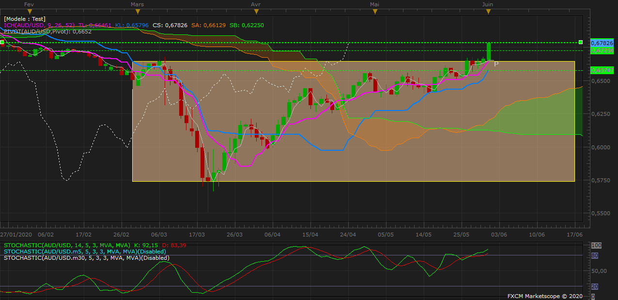Click the Juin month marker triangle
The height and width of the screenshot is (300, 618).
(488, 11)
